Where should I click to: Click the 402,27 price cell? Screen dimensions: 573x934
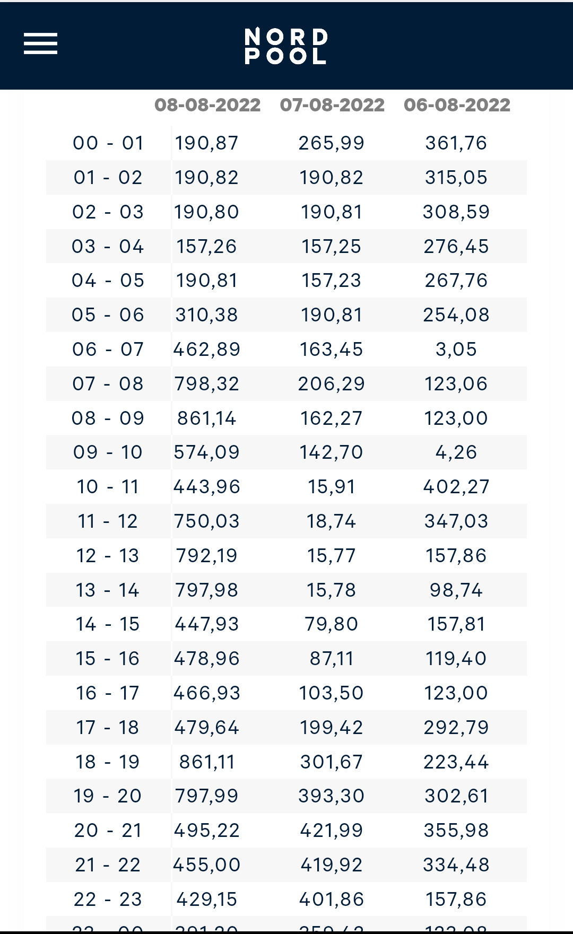[x=456, y=487]
